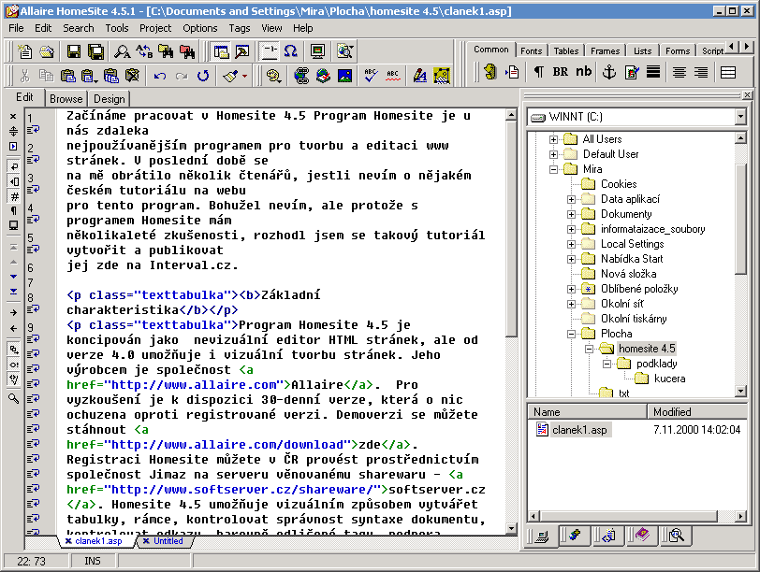Collapse the podklady folder
760x572 pixels.
click(607, 365)
